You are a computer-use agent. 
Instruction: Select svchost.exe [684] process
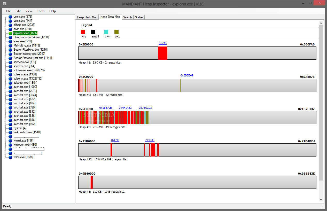tap(25, 103)
